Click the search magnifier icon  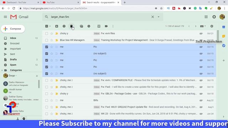[47, 17]
